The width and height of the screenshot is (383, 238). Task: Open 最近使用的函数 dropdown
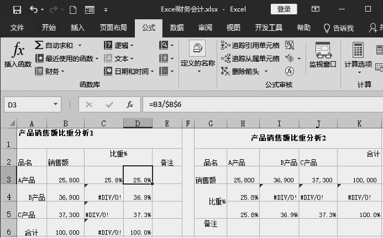(67, 58)
